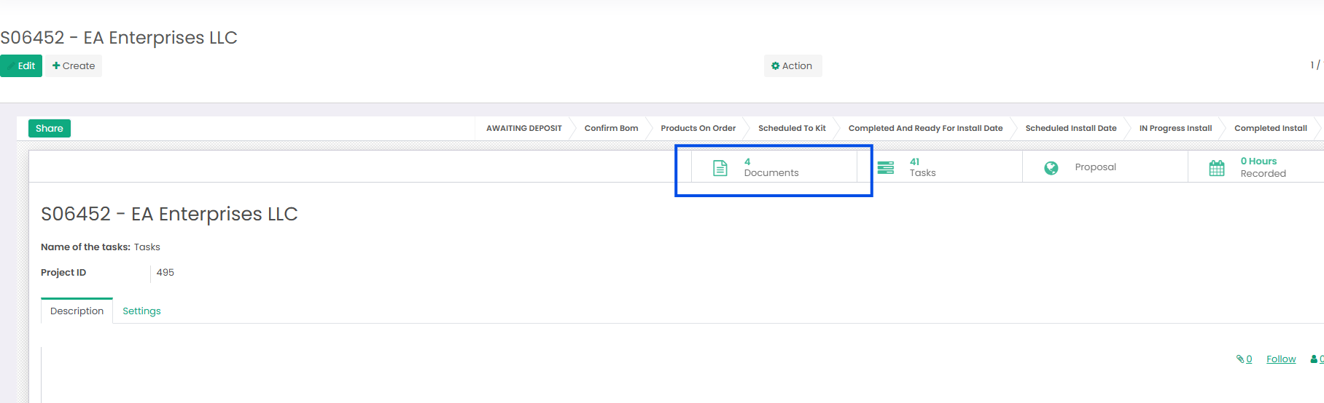This screenshot has height=403, width=1324.
Task: Open the 0 Hours Recorded button
Action: (1256, 167)
